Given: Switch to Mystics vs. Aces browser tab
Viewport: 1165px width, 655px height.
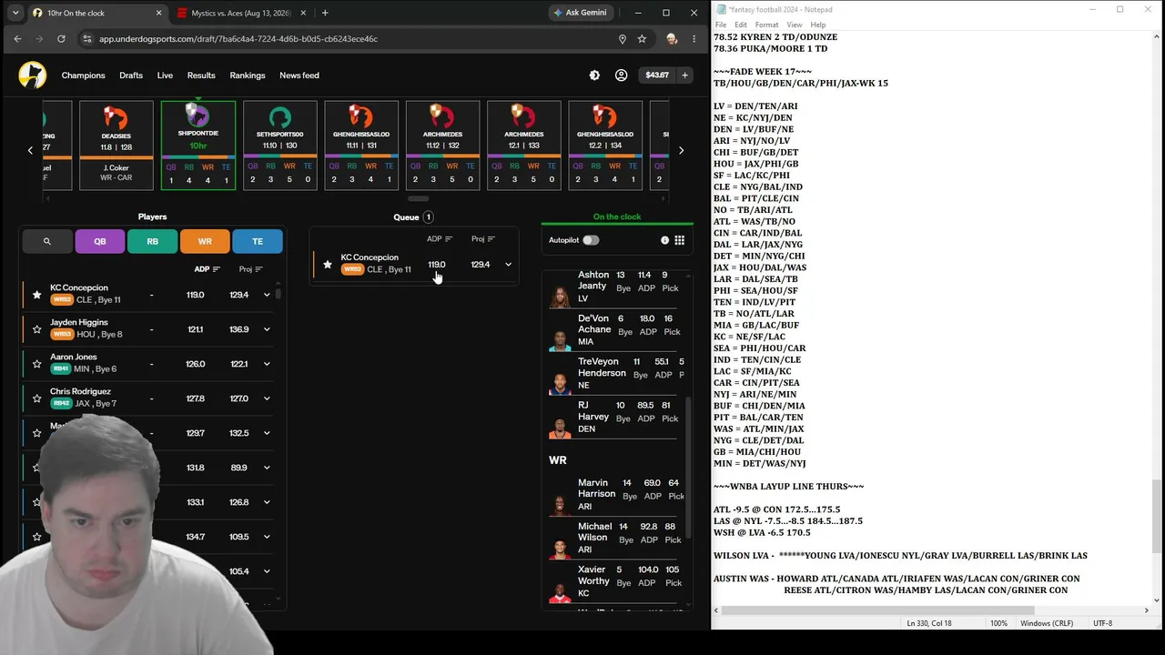Looking at the screenshot, I should 240,13.
